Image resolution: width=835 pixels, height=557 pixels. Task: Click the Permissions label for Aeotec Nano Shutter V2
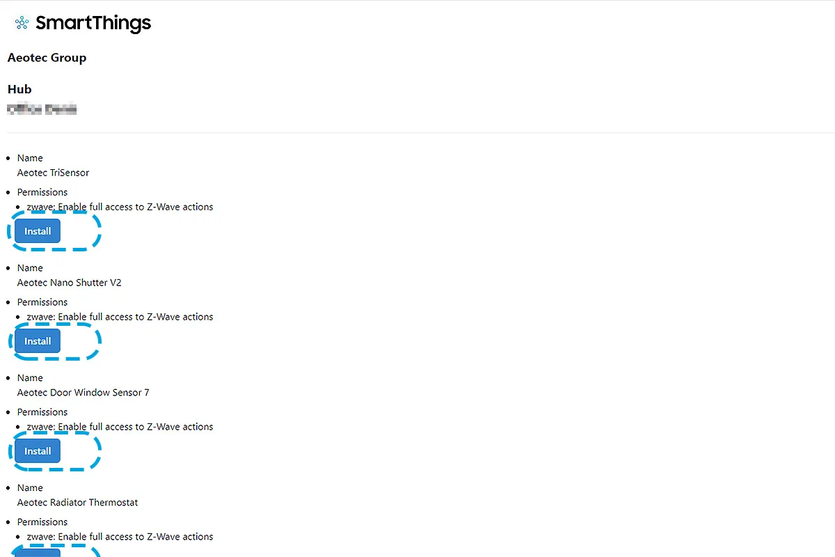(42, 302)
